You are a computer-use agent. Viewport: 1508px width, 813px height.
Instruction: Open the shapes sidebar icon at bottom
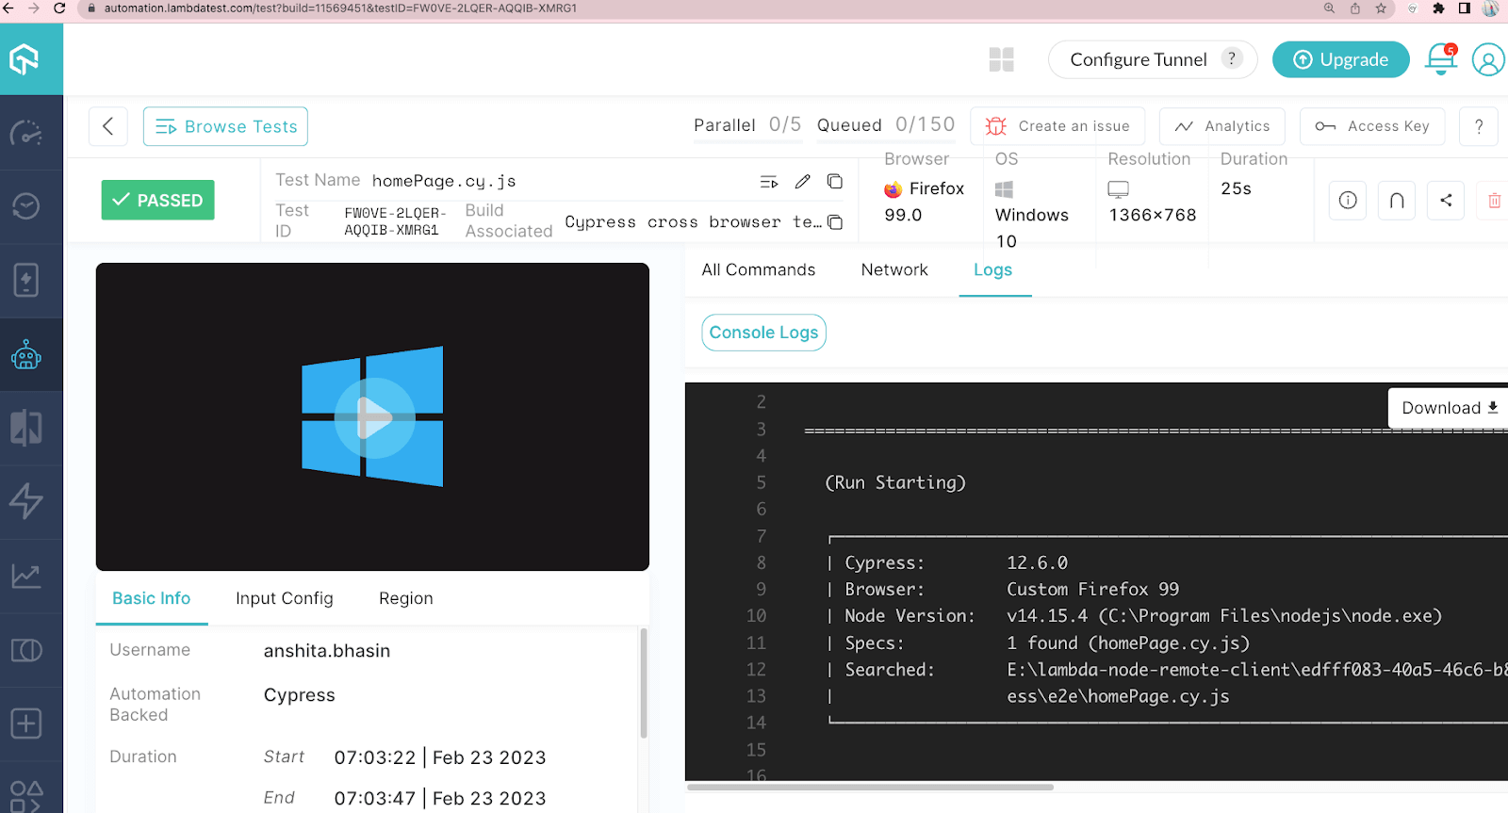coord(26,796)
